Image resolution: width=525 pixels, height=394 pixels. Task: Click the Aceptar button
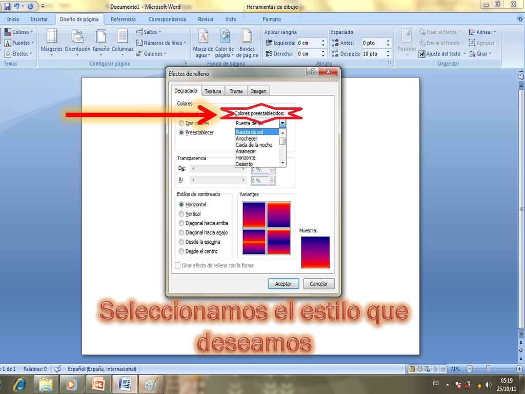(x=283, y=284)
